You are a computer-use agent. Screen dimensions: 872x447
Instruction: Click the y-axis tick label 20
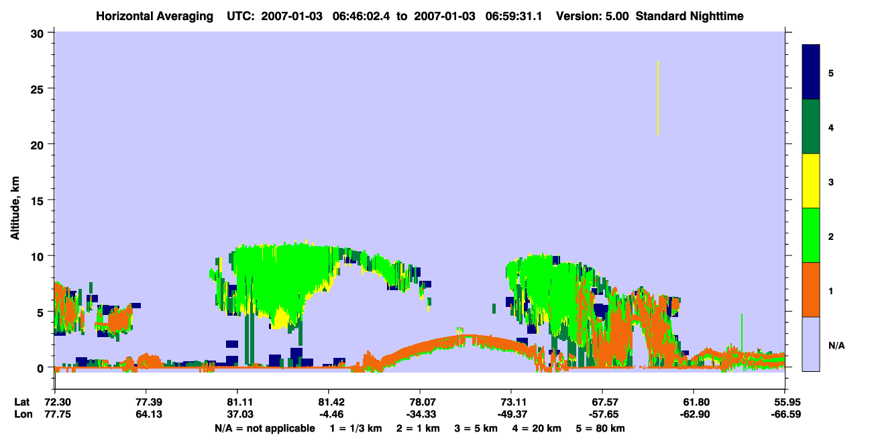pos(39,145)
